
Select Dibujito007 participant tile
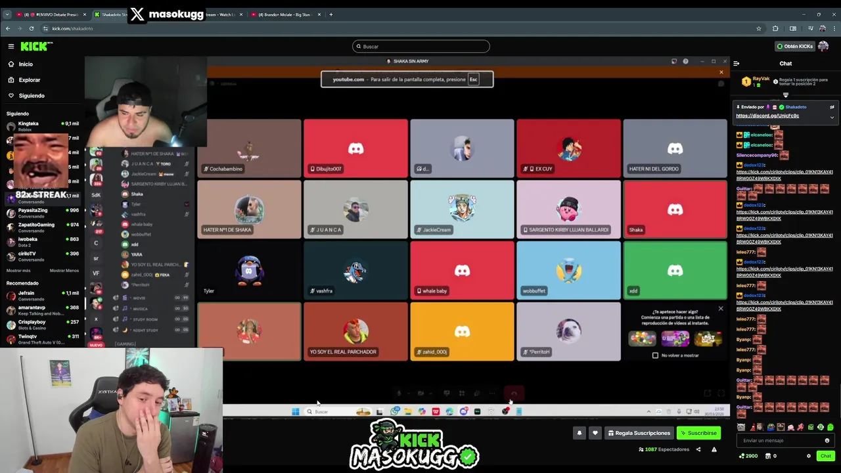coord(355,148)
